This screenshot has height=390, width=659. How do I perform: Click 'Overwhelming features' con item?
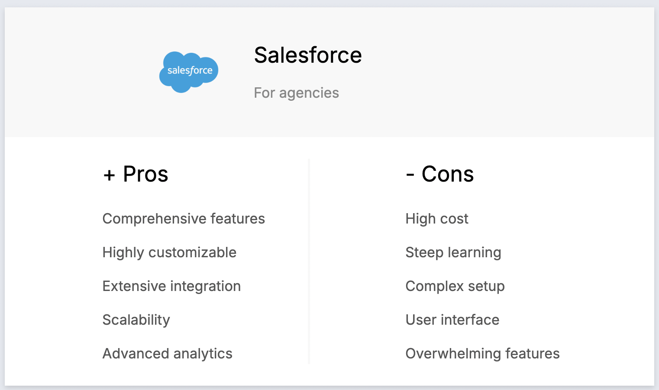pyautogui.click(x=482, y=354)
